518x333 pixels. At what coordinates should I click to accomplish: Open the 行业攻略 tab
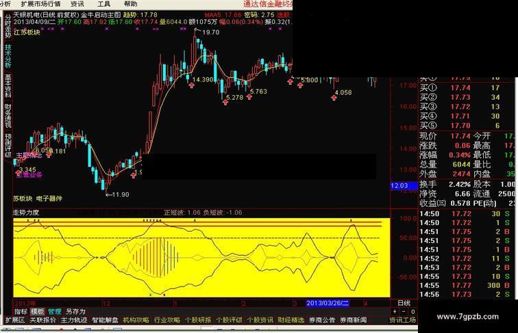[x=167, y=320]
